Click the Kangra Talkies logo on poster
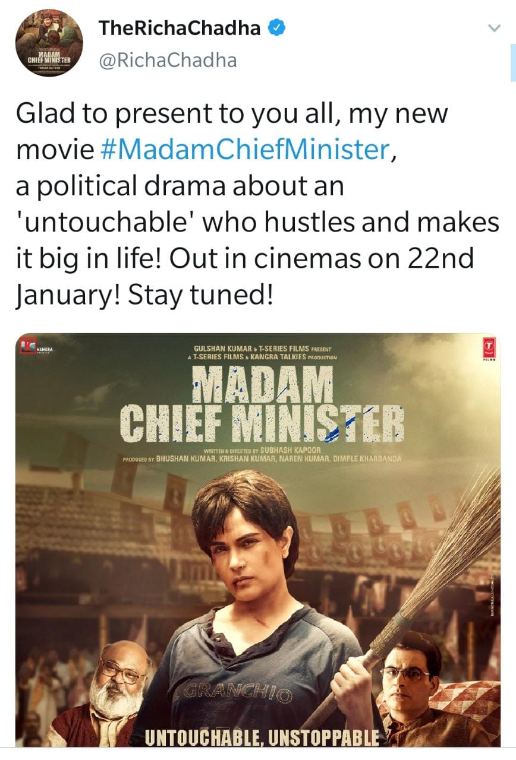Viewport: 516px width, 760px height. coord(37,347)
